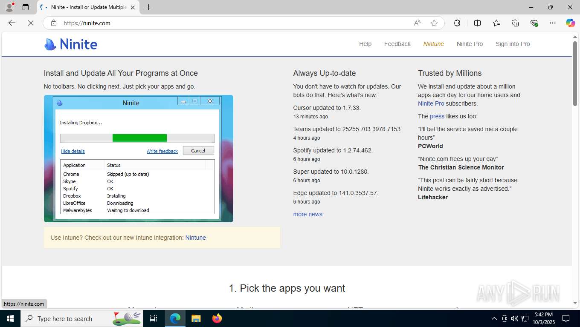Click the volume speaker tray icon
Viewport: 580px width, 327px height.
pos(515,318)
